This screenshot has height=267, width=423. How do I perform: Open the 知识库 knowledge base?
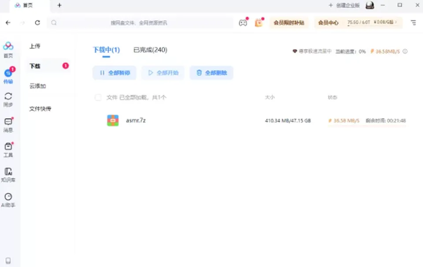8,175
